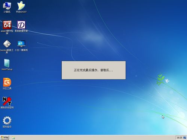187x140 pixels.
Task: Click the 正在完成最后操作 message text
Action: coord(93,70)
